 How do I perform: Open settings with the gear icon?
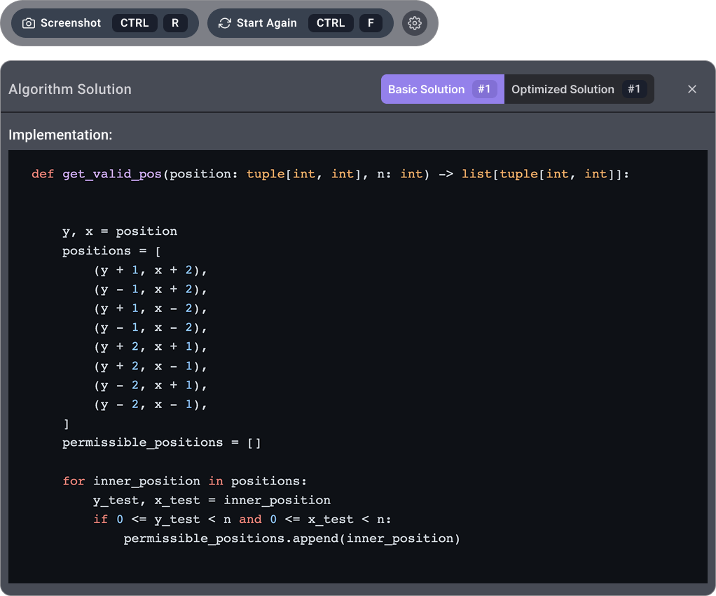[415, 23]
